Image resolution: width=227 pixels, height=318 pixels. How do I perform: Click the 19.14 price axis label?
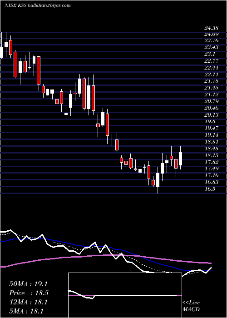tap(211, 135)
